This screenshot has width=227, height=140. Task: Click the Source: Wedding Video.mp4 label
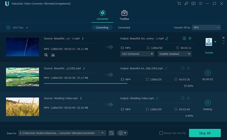click(x=61, y=98)
